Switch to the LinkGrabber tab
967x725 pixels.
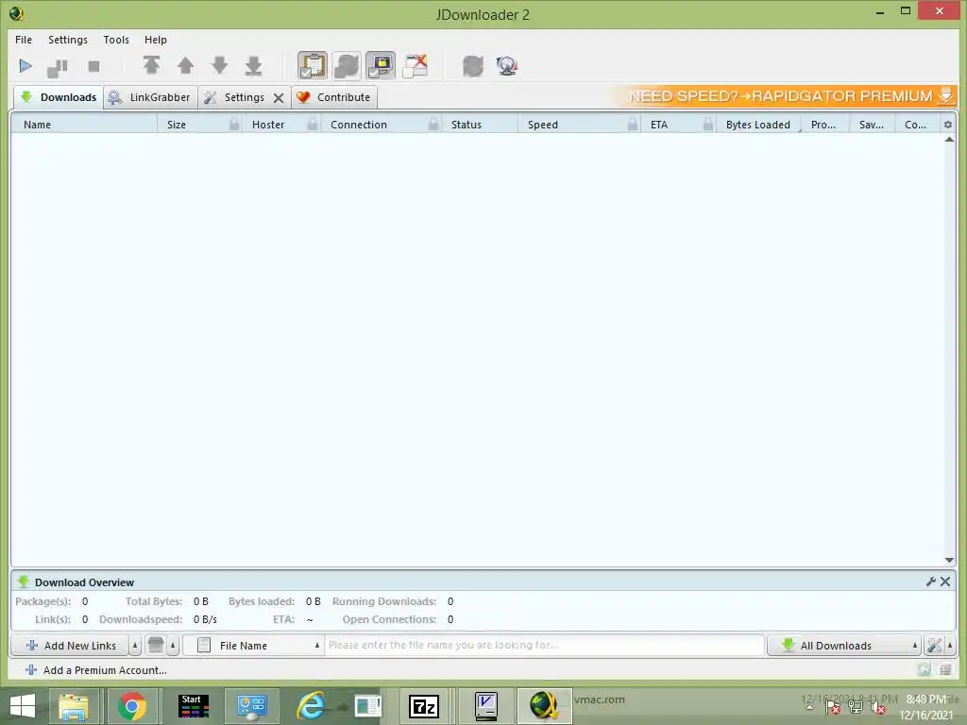click(x=150, y=97)
